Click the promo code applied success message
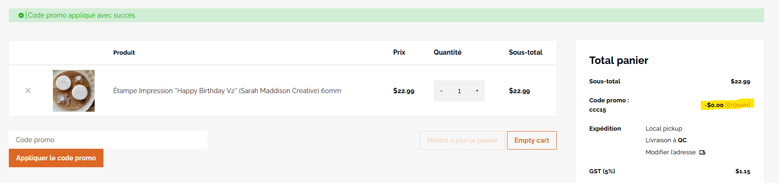The image size is (779, 183). click(82, 15)
